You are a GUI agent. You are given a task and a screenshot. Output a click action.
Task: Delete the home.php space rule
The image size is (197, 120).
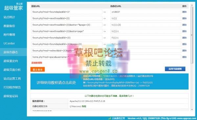tap(184, 57)
